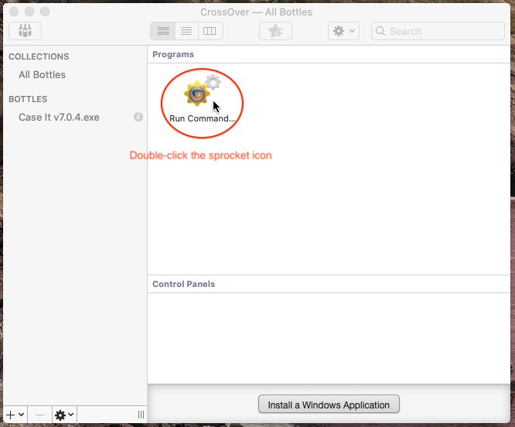
Task: Click the Programs section header
Action: 173,54
